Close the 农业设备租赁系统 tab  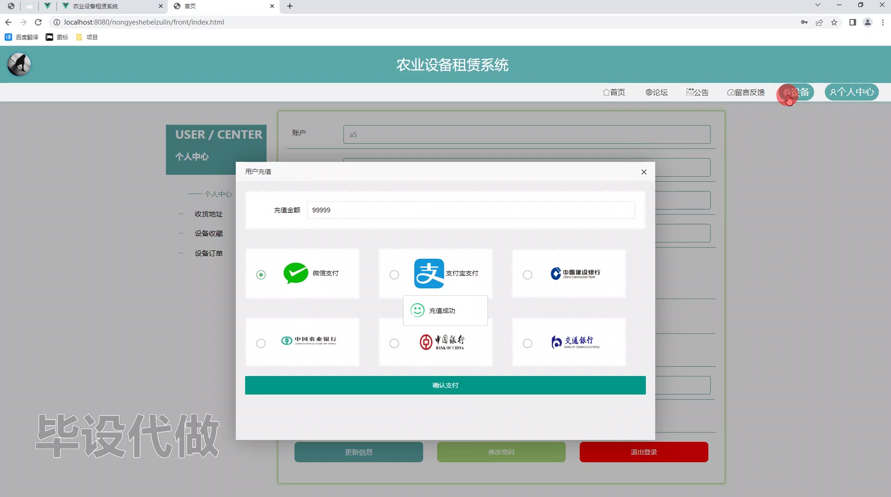coord(161,6)
